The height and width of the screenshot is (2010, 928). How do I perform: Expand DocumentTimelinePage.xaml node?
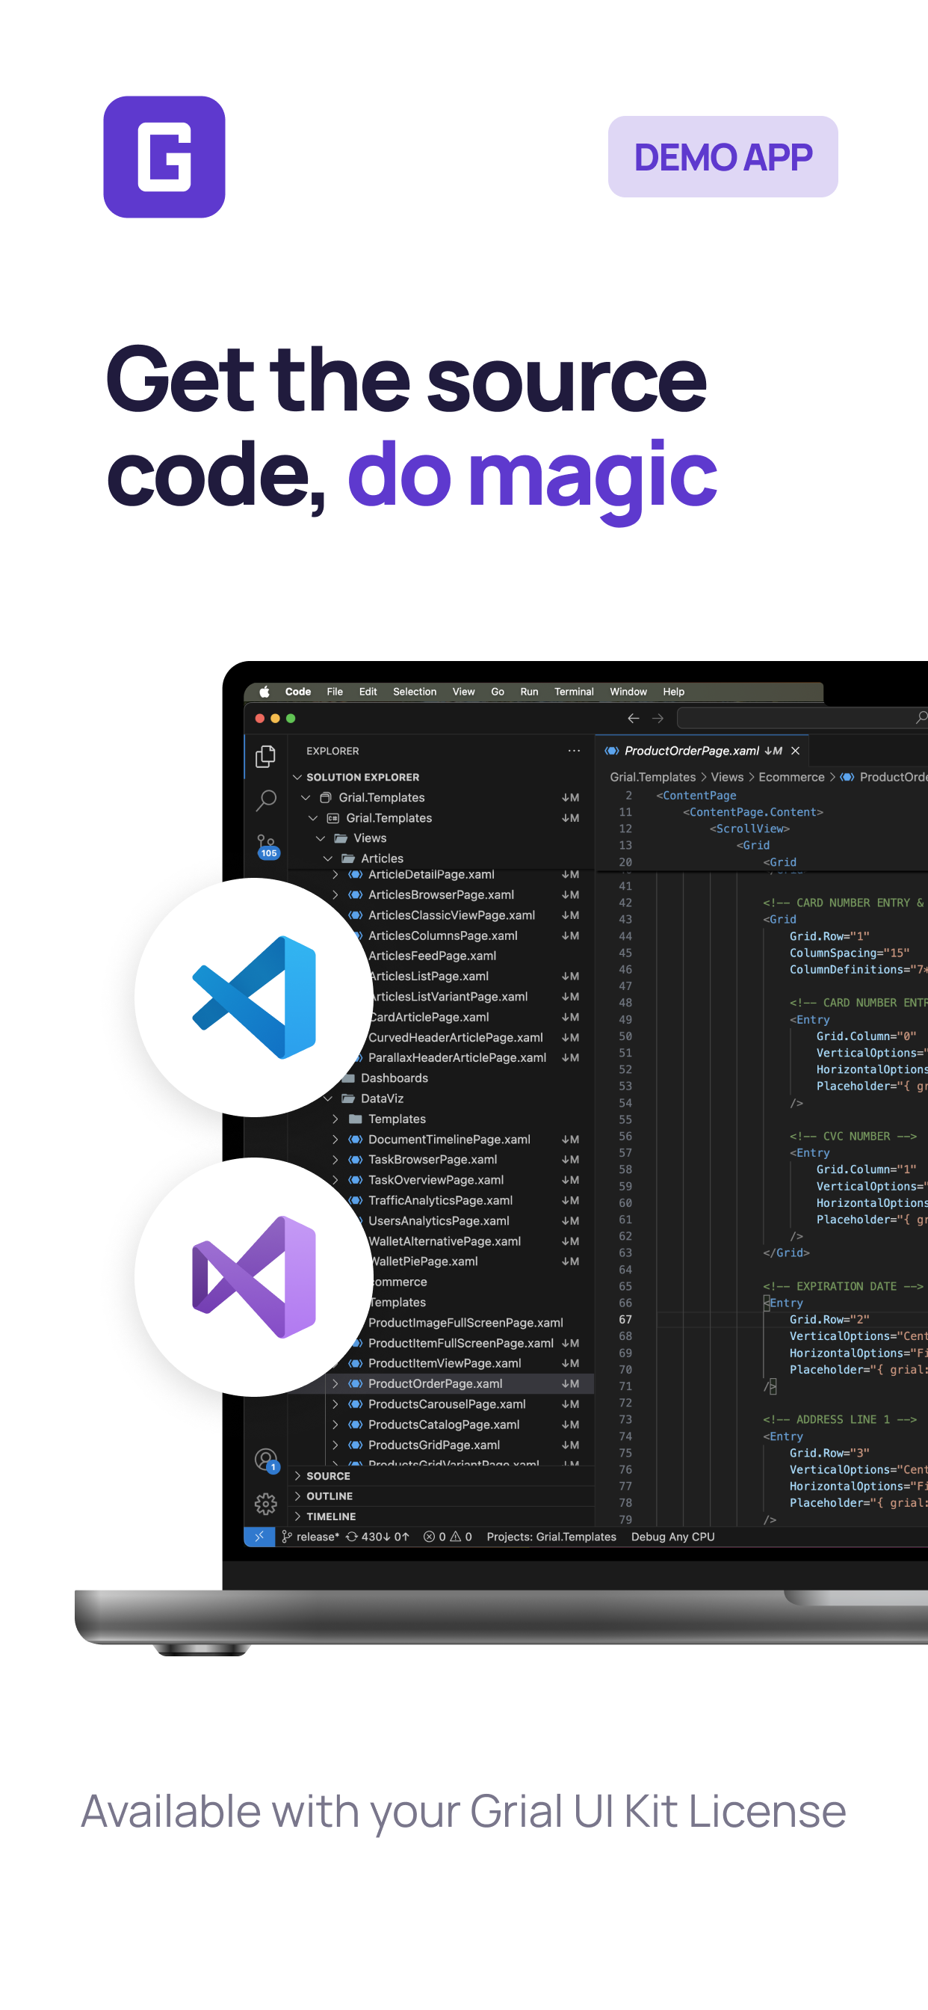click(x=336, y=1139)
